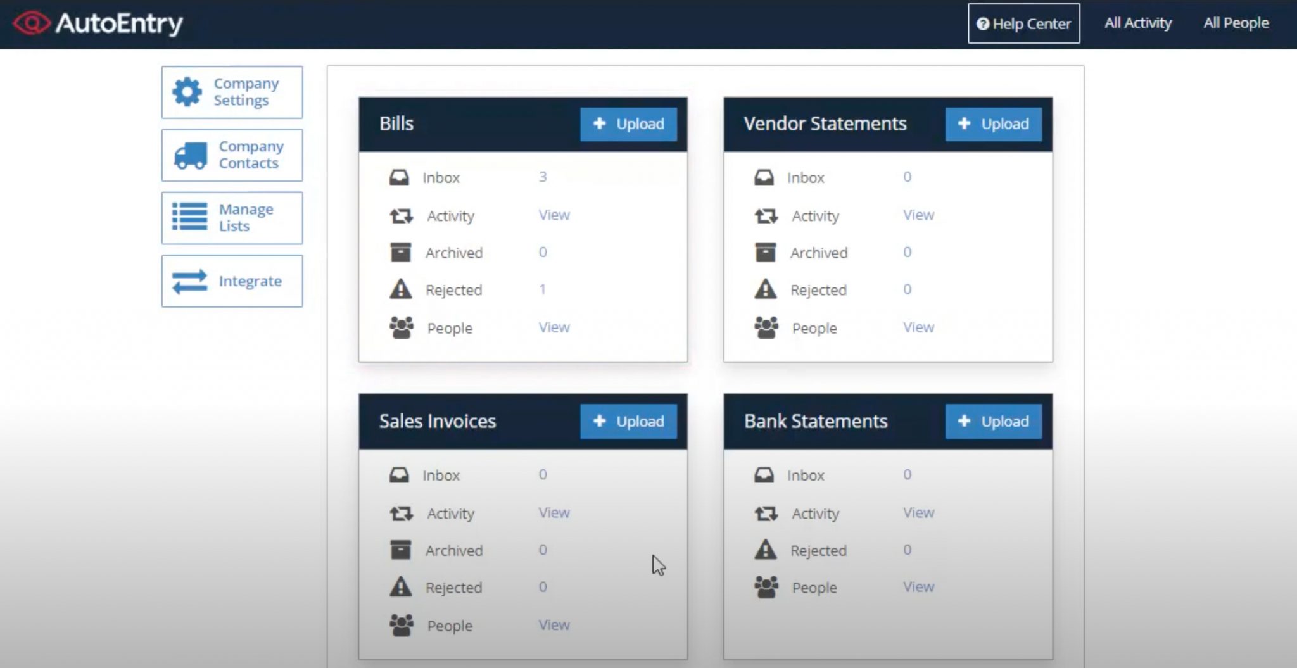The width and height of the screenshot is (1297, 668).
Task: View Activity for Bills
Action: (x=554, y=215)
